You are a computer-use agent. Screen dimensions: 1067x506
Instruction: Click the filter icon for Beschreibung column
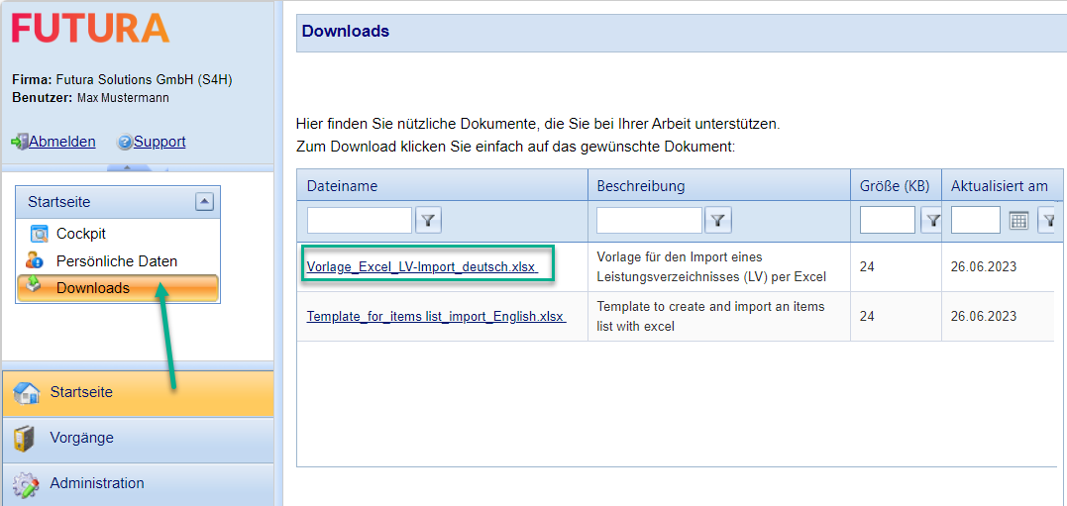tap(718, 220)
